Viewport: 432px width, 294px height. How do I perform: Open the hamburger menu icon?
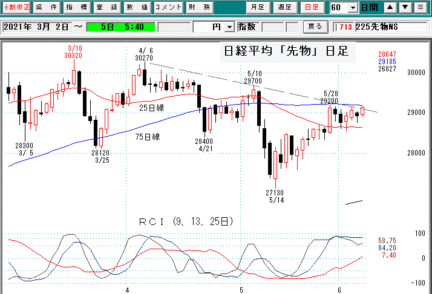tap(421, 7)
